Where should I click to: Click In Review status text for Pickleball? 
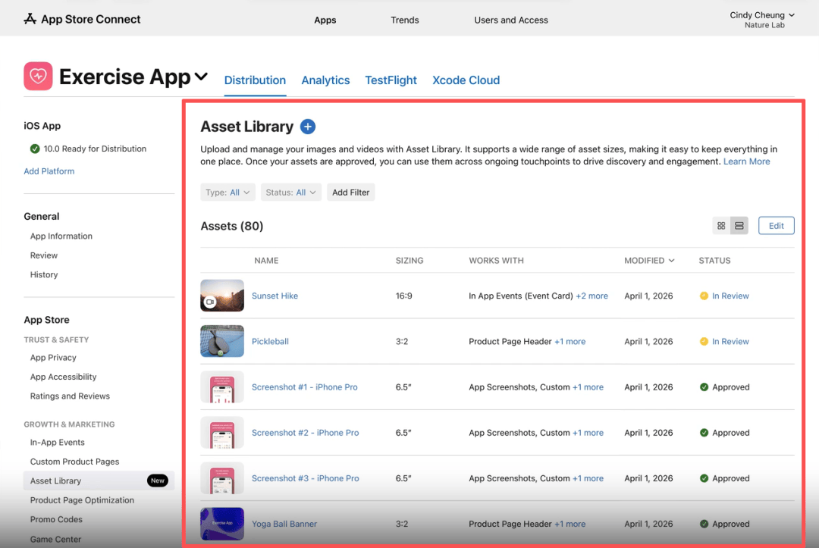[730, 341]
